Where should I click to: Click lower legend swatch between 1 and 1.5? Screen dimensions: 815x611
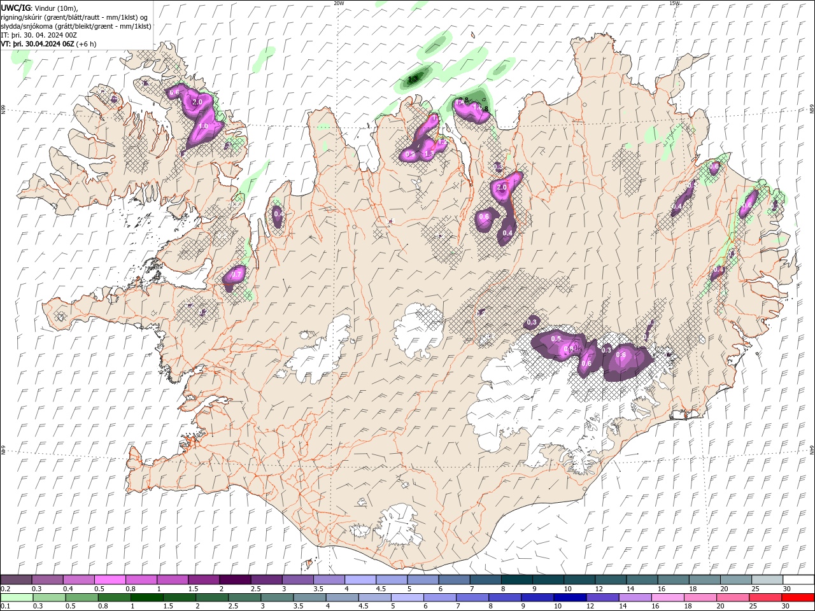(147, 598)
